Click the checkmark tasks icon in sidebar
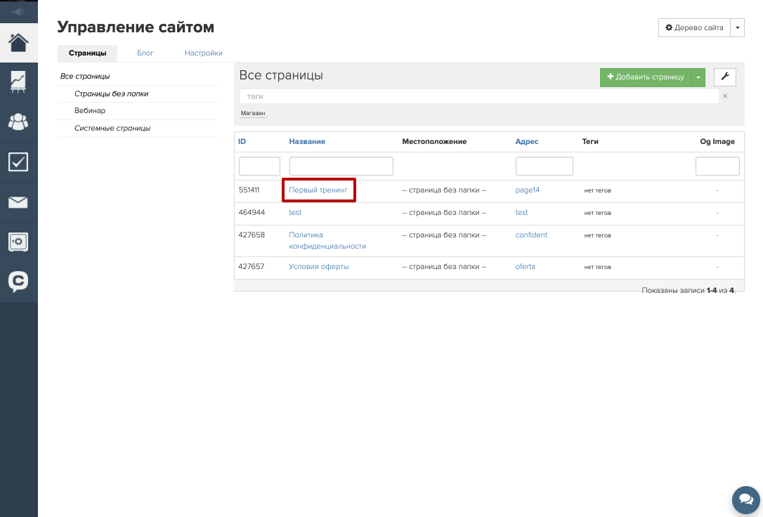The image size is (763, 517). pos(18,162)
